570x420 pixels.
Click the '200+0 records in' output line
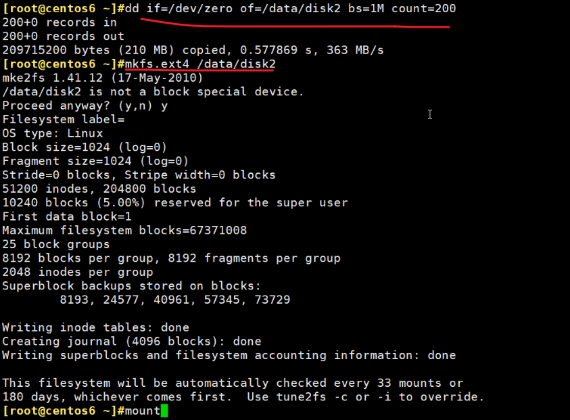click(60, 22)
